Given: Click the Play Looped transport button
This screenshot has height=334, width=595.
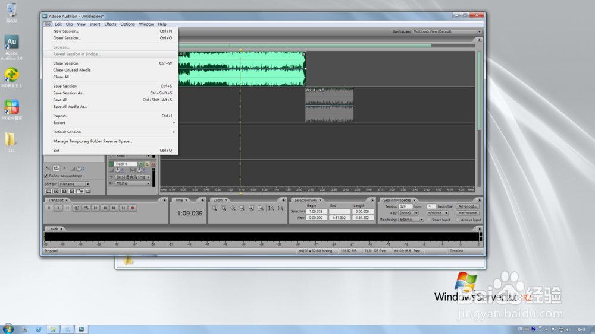Looking at the screenshot, I should click(86, 208).
